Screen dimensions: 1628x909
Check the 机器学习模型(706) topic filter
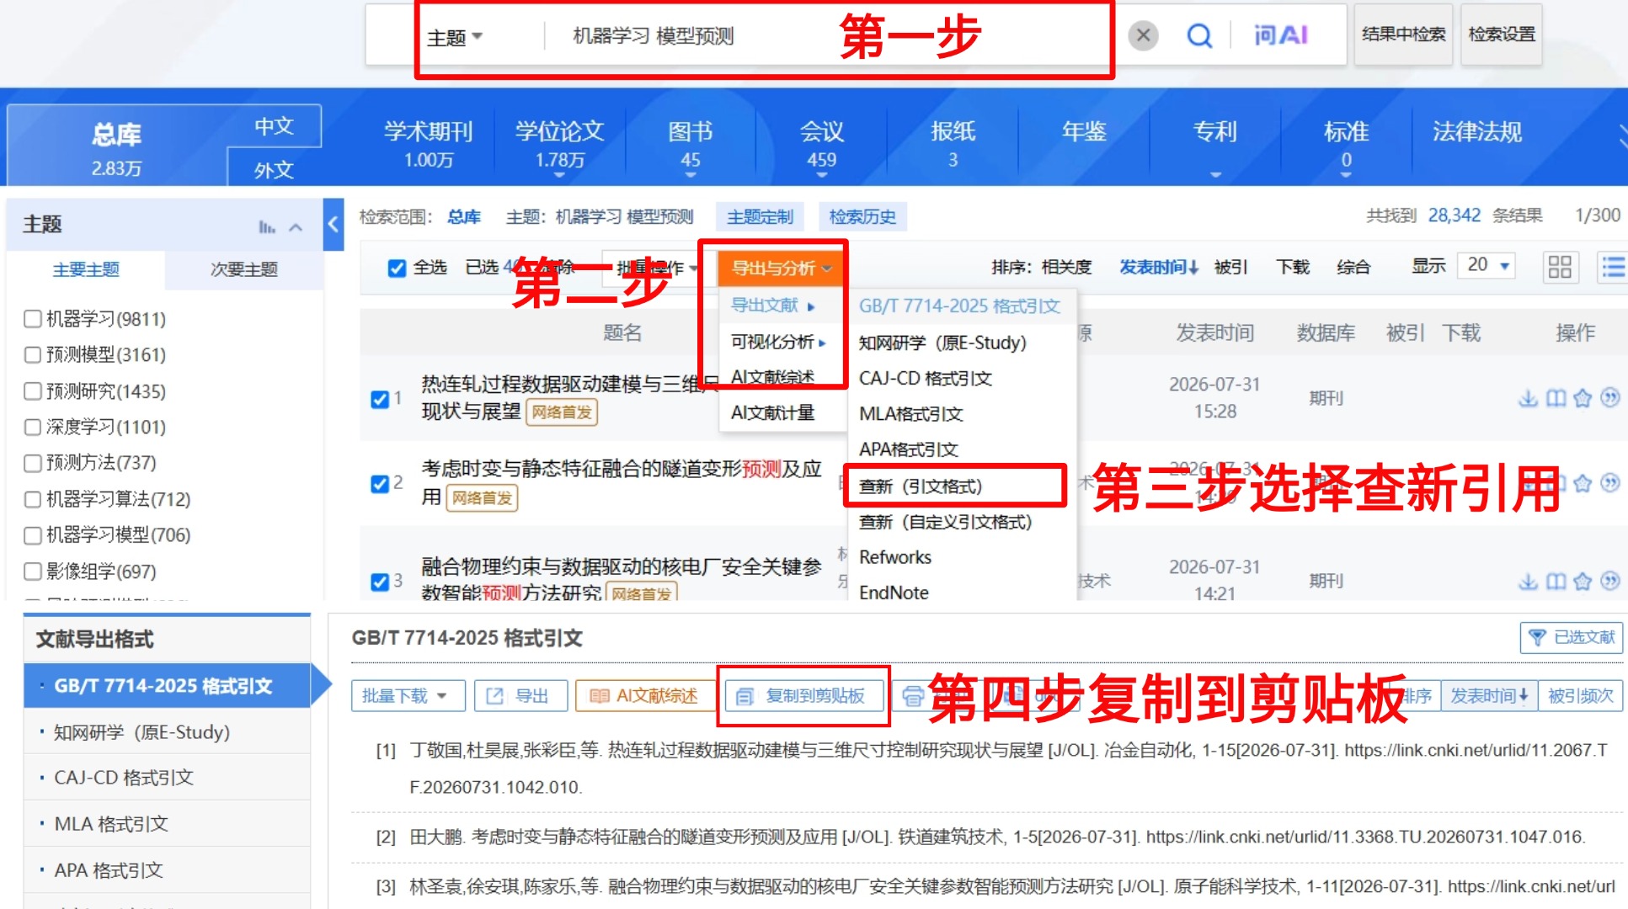(x=33, y=535)
